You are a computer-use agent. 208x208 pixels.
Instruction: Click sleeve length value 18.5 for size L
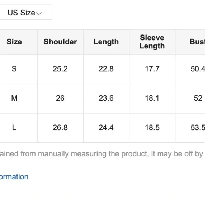pyautogui.click(x=152, y=128)
